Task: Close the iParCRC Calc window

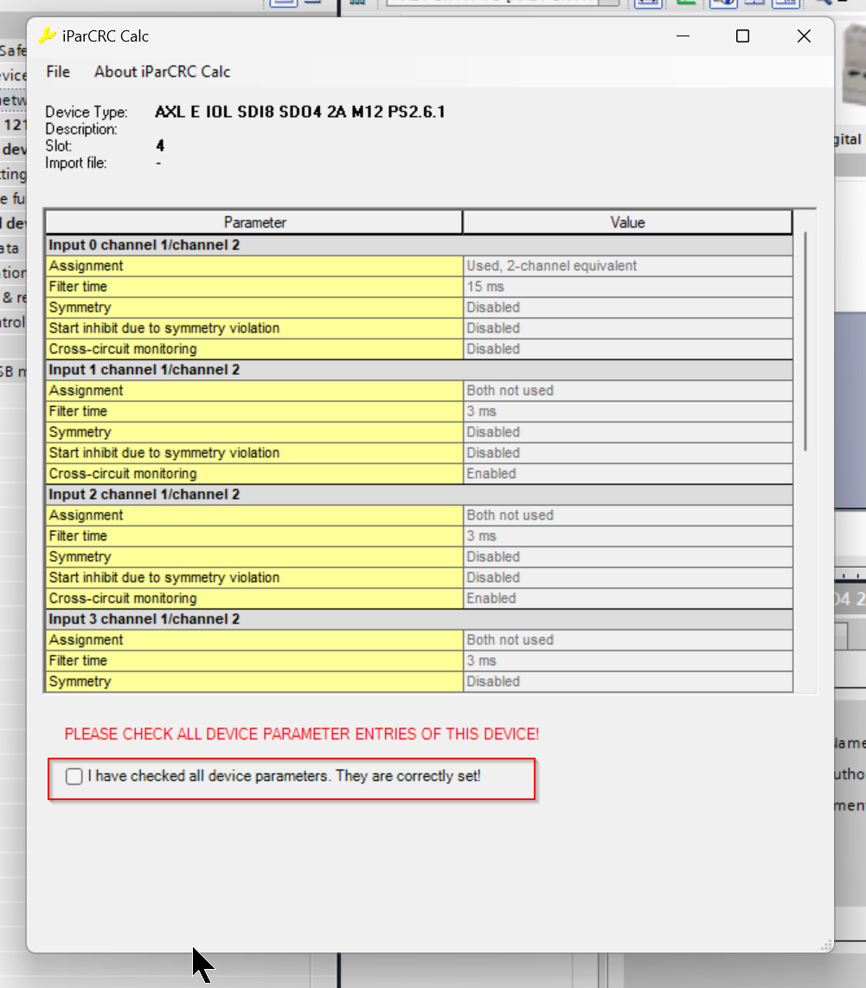Action: click(804, 36)
